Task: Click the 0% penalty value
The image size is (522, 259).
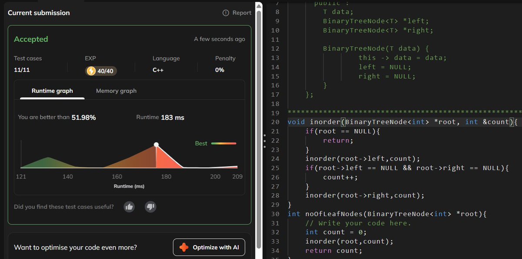Action: (x=220, y=70)
